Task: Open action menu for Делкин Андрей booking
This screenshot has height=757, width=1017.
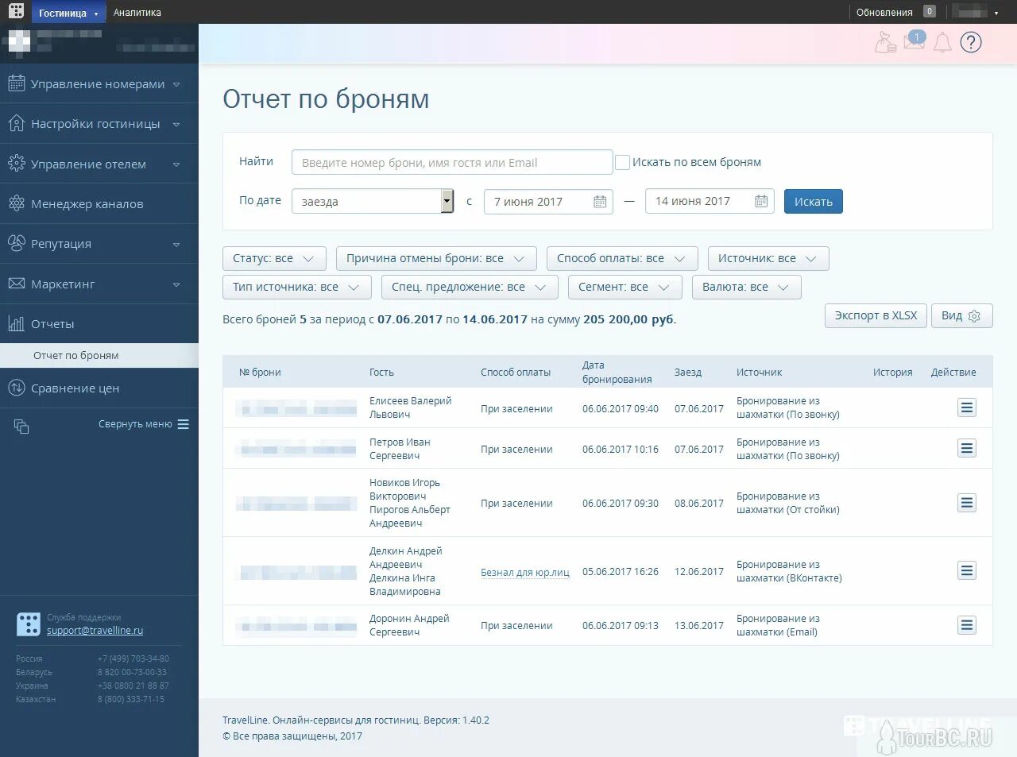Action: (x=967, y=570)
